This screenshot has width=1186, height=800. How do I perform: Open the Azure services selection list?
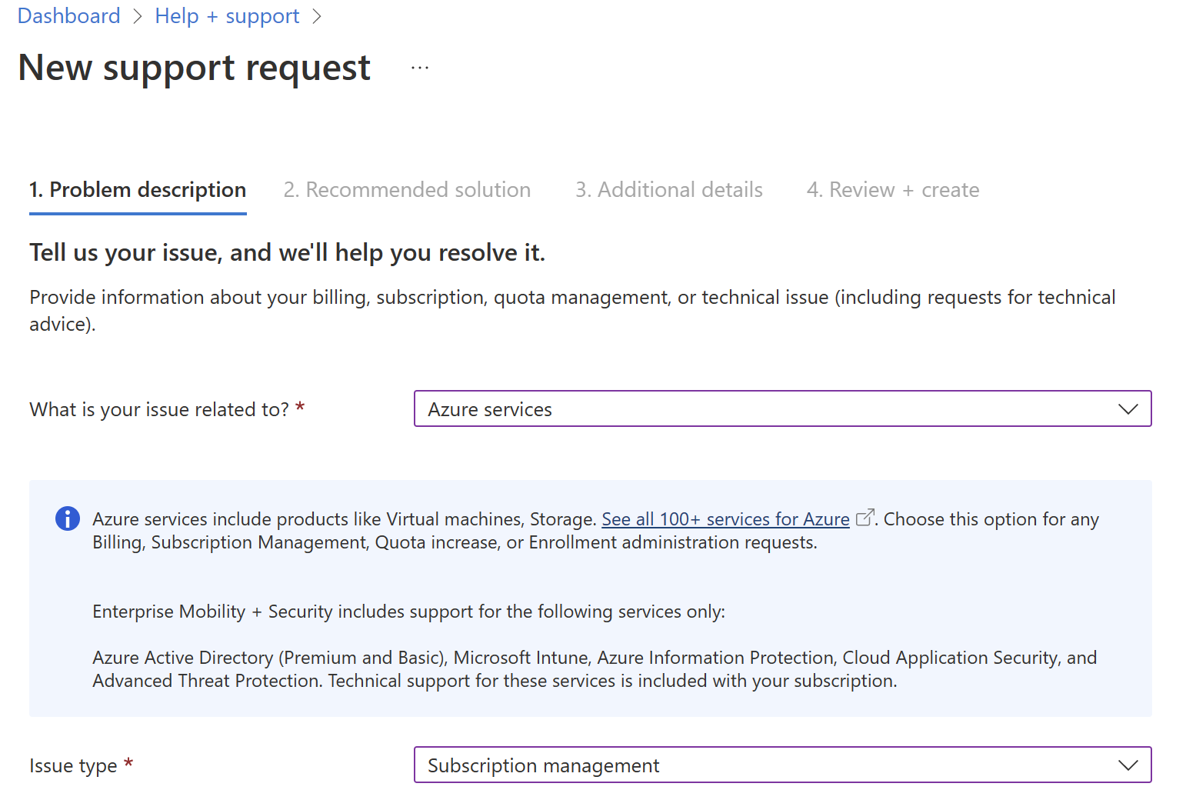tap(782, 408)
